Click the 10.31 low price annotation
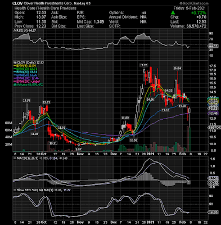Screen dimensions: 221x225 click(x=53, y=143)
